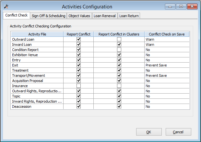
Task: Toggle Report Conflict for Exit
Action: (x=78, y=65)
